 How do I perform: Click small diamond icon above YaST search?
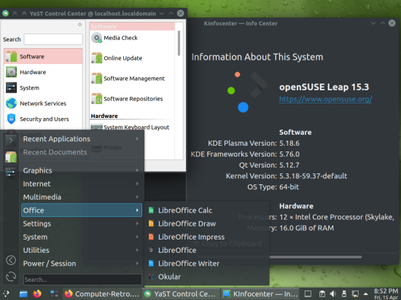tap(79, 25)
